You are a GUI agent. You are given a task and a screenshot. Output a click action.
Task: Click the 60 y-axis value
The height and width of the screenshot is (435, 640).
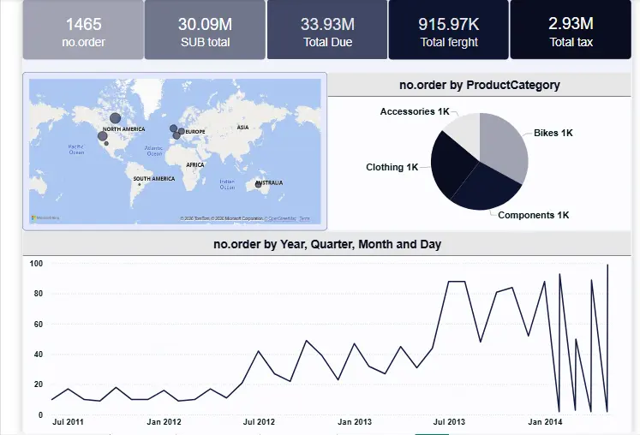[39, 324]
